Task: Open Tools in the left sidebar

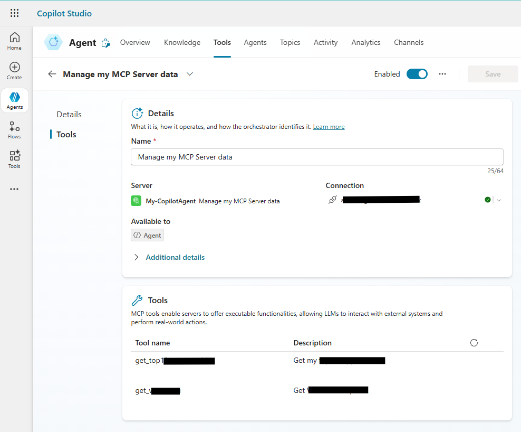Action: 14,159
